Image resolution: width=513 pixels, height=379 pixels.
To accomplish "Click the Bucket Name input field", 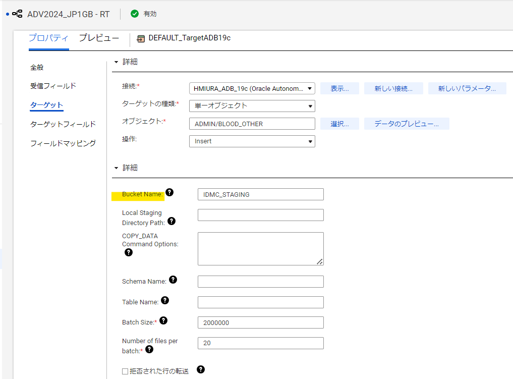I will 261,194.
